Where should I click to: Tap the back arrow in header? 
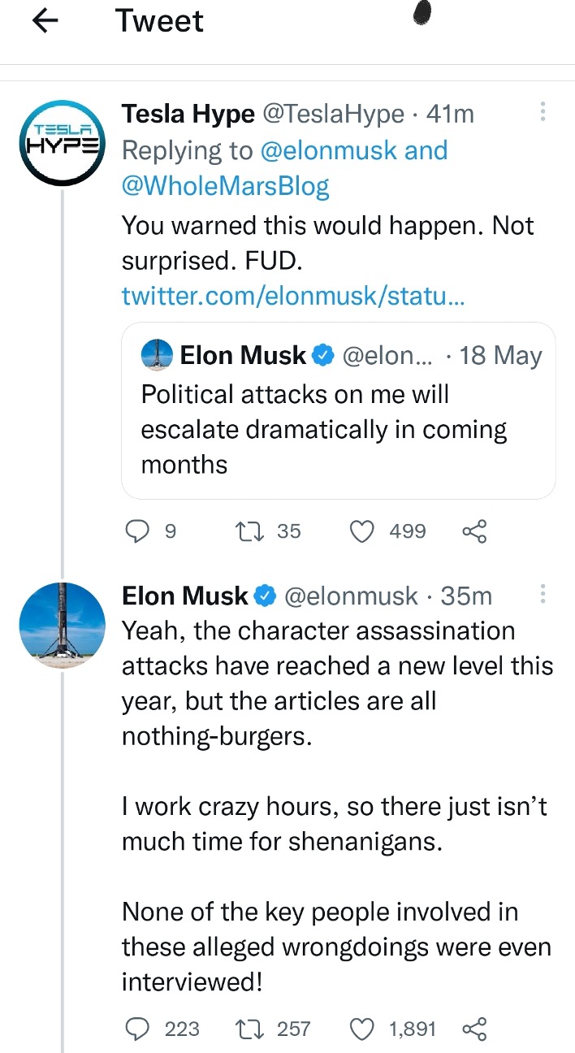pyautogui.click(x=46, y=22)
